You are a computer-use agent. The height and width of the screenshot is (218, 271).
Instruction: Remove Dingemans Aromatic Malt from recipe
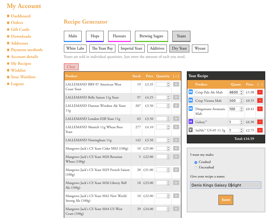260,109
